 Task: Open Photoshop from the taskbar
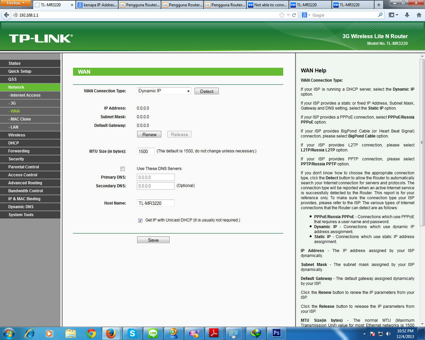click(x=276, y=333)
